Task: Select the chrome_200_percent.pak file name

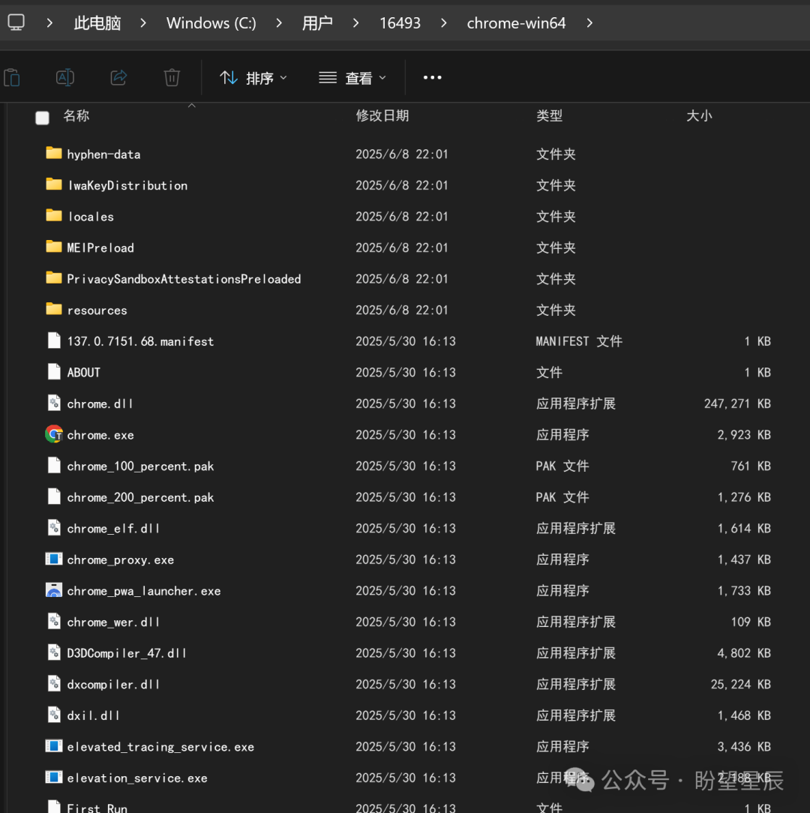Action: pos(140,497)
